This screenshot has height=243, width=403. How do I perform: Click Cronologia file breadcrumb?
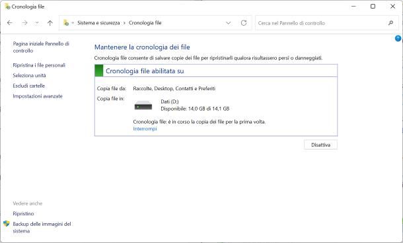145,23
